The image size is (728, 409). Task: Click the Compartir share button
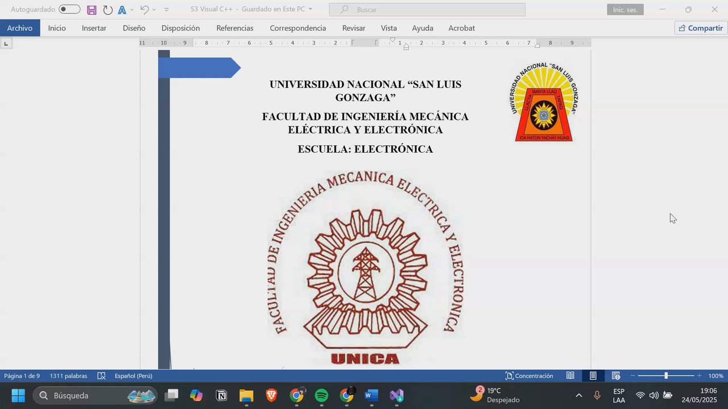coord(701,28)
